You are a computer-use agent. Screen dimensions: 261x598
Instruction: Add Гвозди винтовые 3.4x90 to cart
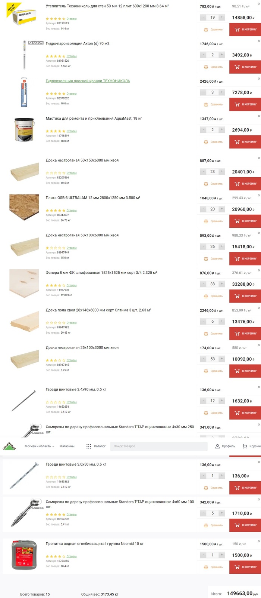point(245,413)
